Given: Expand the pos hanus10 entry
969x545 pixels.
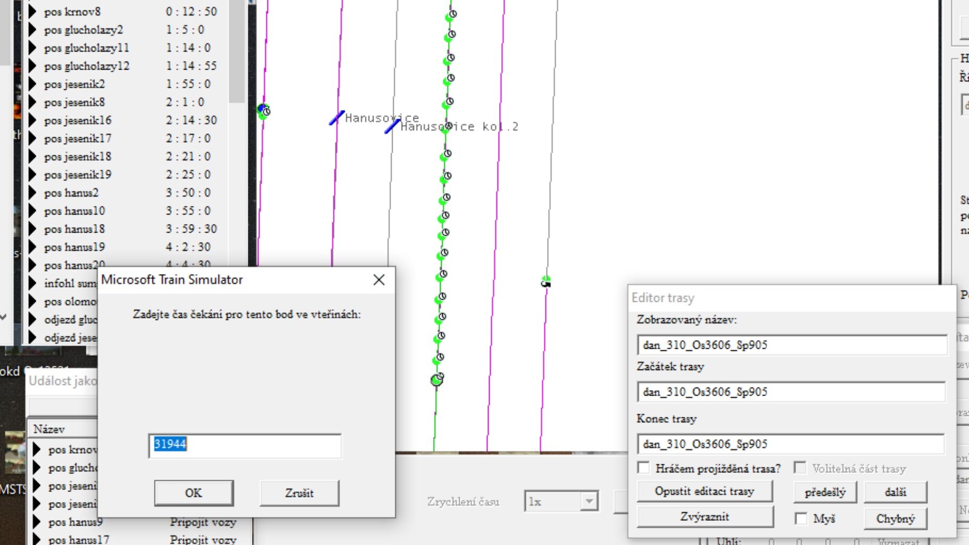Looking at the screenshot, I should [x=33, y=210].
